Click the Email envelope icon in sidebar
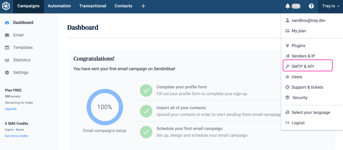343x150 pixels. (7, 35)
